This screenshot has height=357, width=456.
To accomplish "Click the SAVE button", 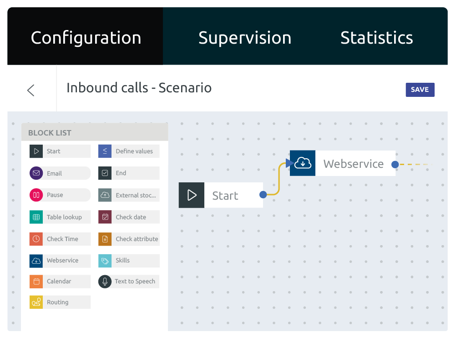I will point(420,90).
